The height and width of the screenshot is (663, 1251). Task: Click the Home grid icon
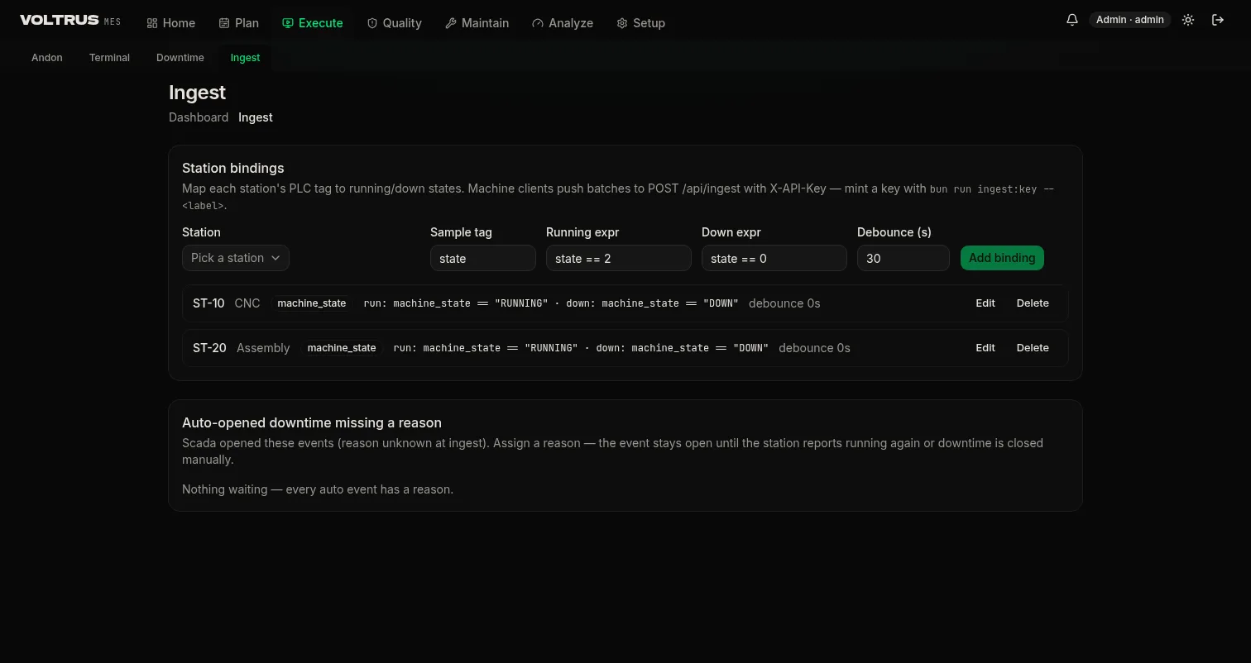(152, 23)
